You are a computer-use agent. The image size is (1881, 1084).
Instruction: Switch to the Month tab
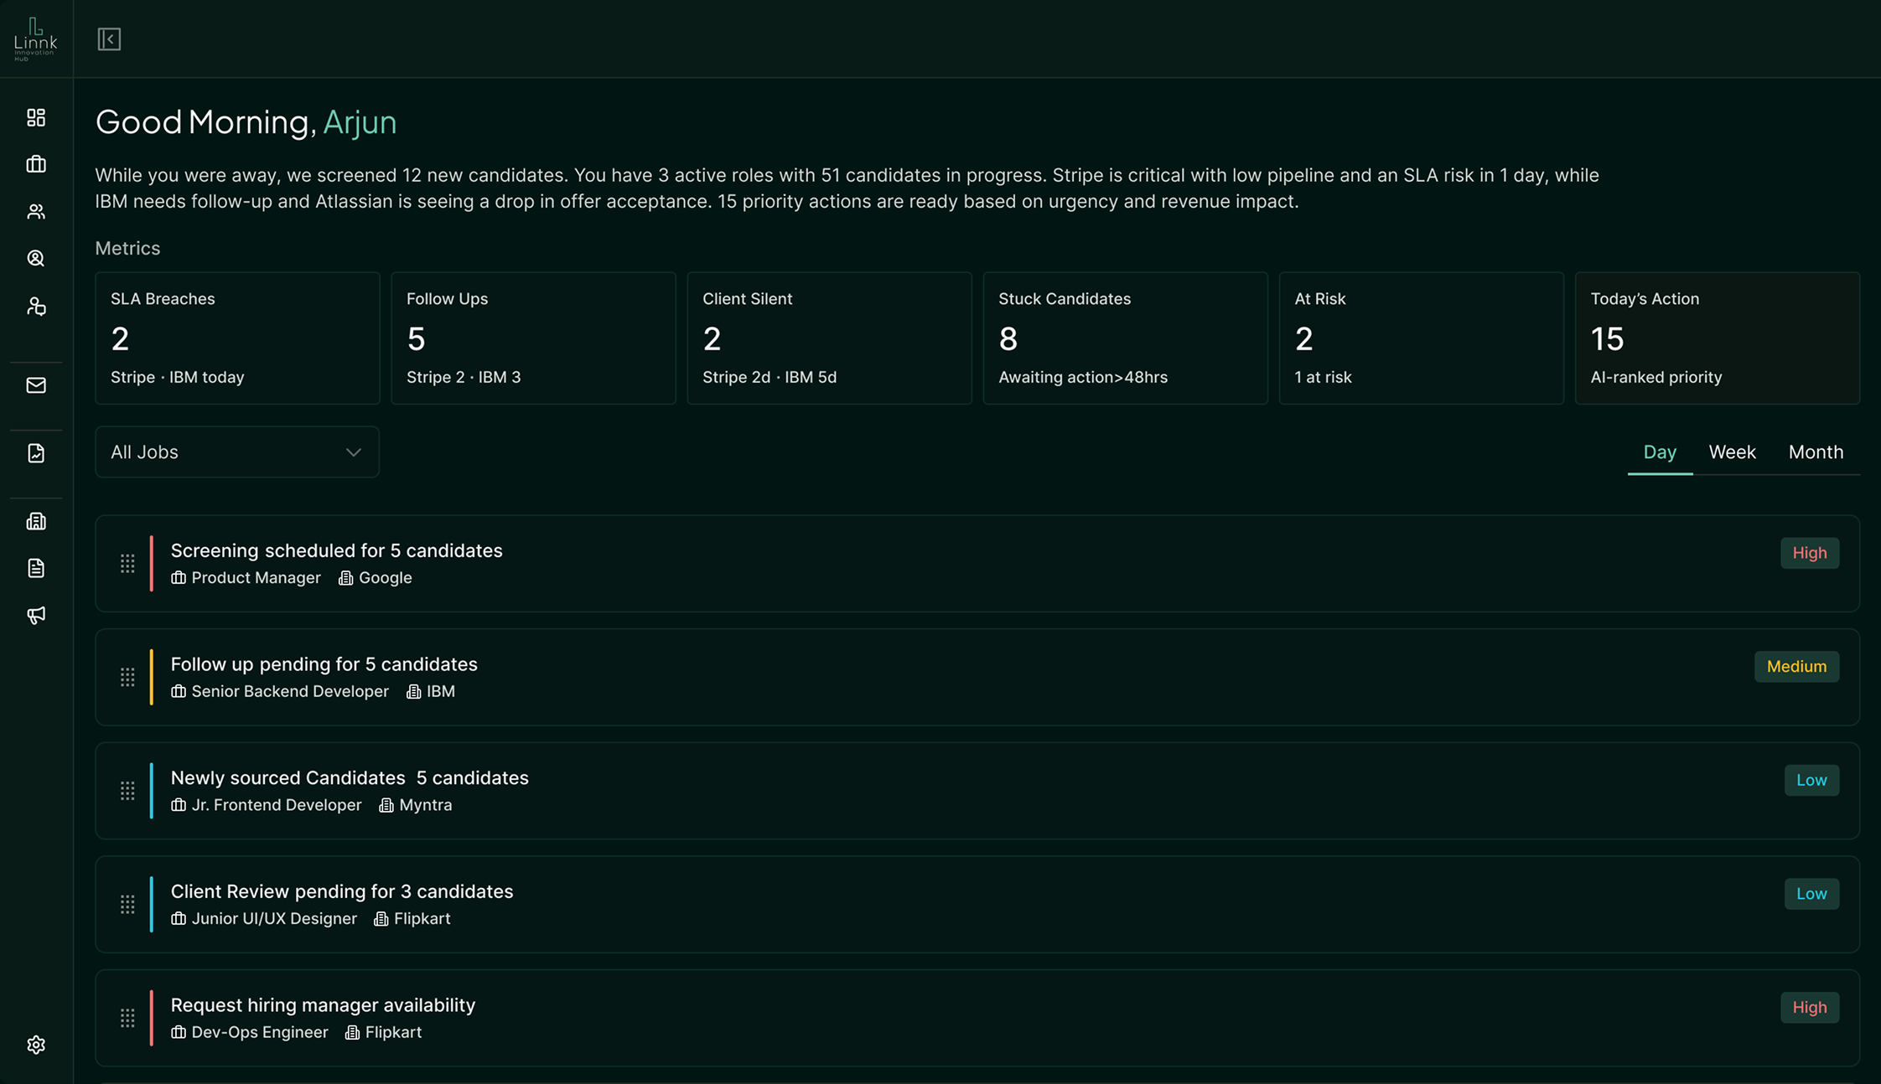pyautogui.click(x=1816, y=452)
